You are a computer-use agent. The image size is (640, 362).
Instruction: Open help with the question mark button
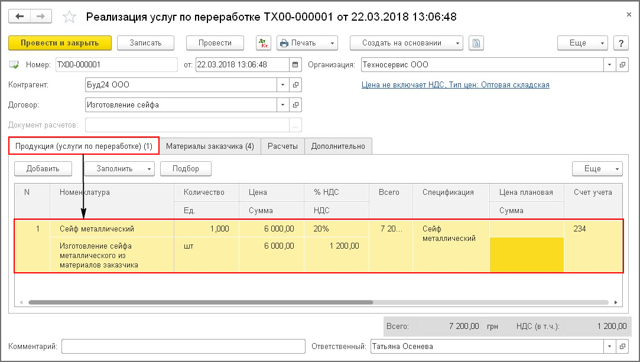[x=620, y=43]
